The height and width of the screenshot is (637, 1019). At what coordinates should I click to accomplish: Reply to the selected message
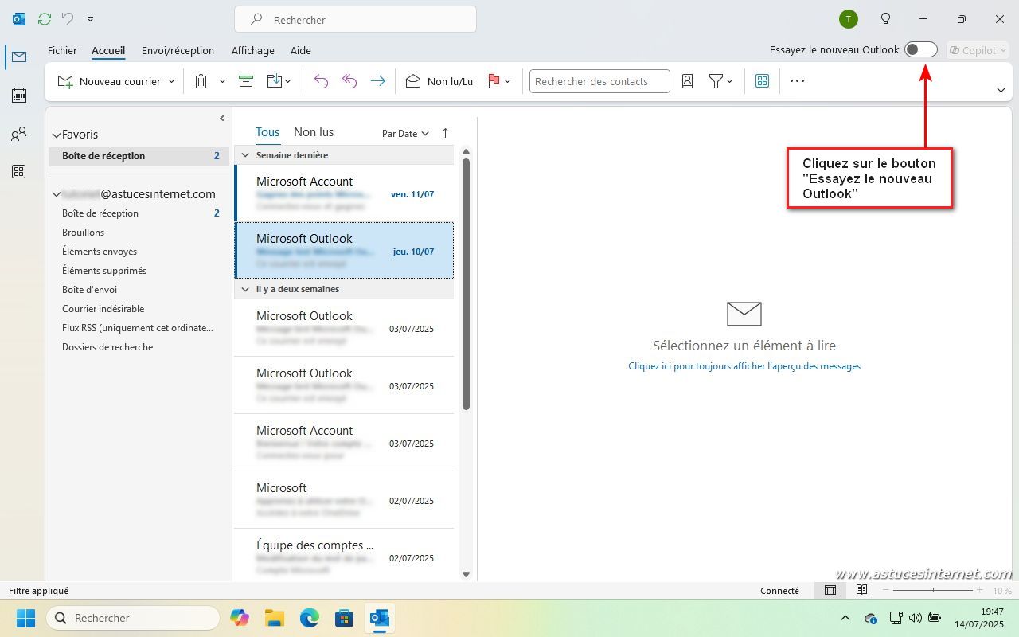click(x=321, y=81)
